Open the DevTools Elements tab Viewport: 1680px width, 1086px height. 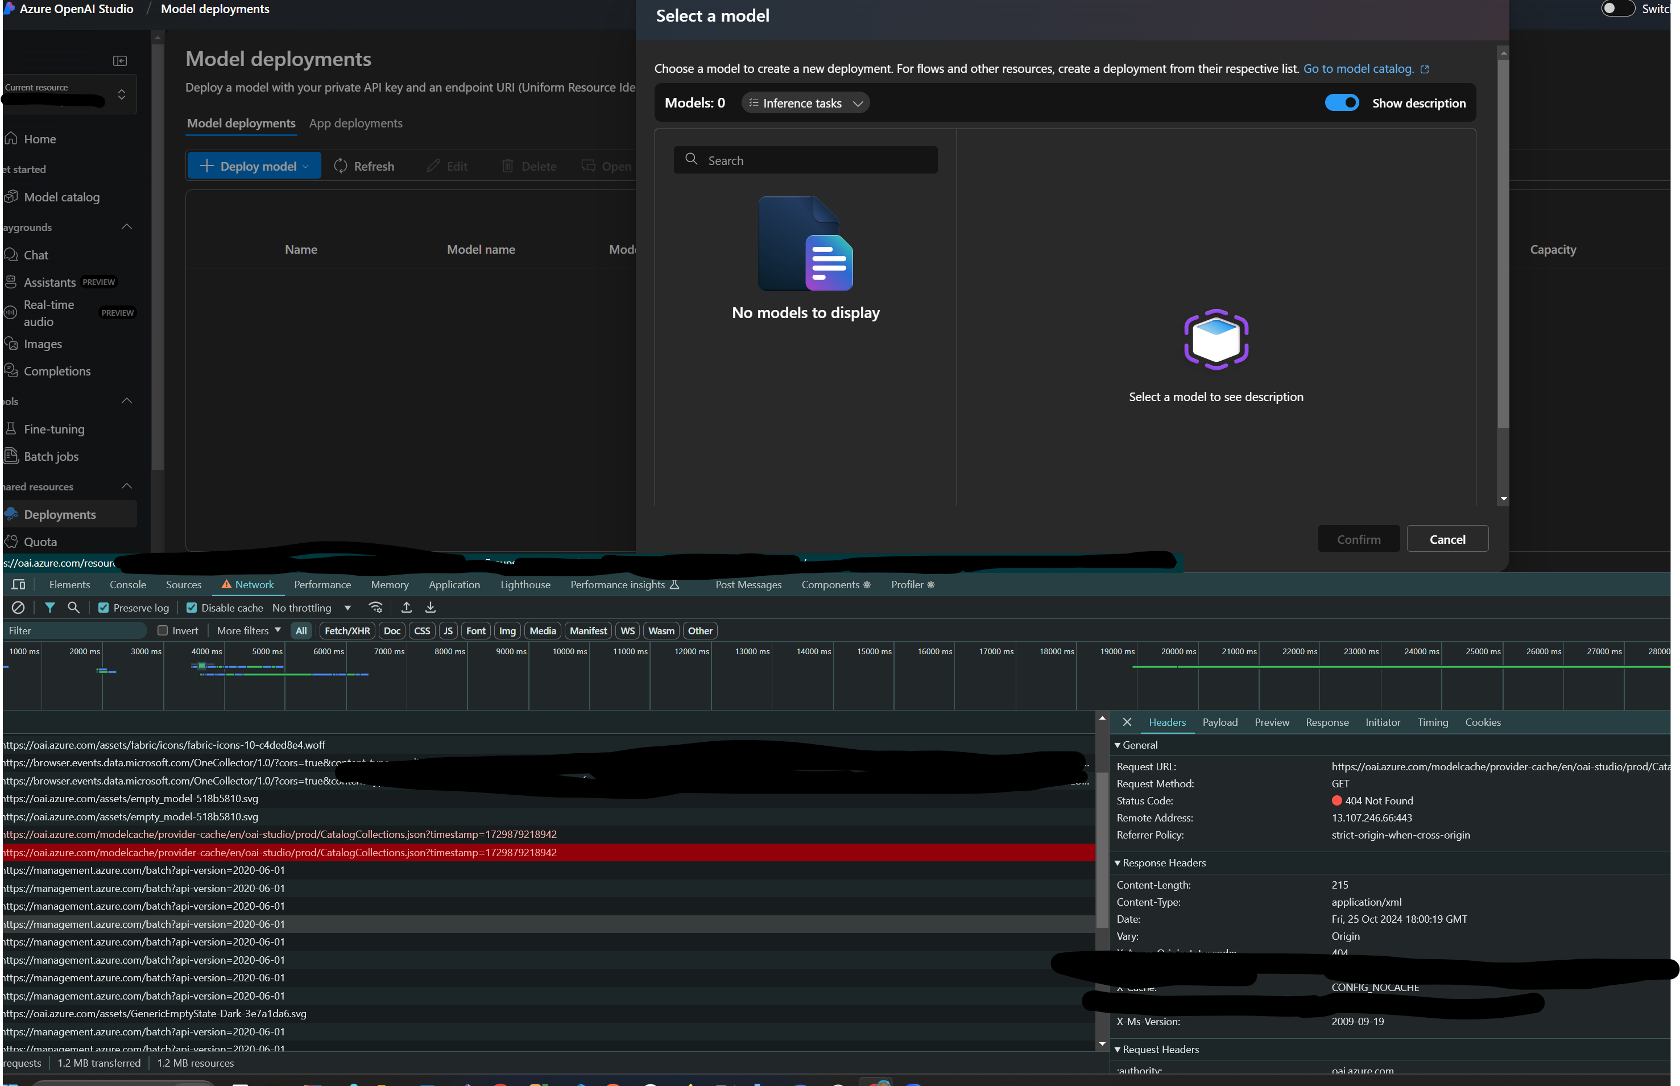pos(69,585)
